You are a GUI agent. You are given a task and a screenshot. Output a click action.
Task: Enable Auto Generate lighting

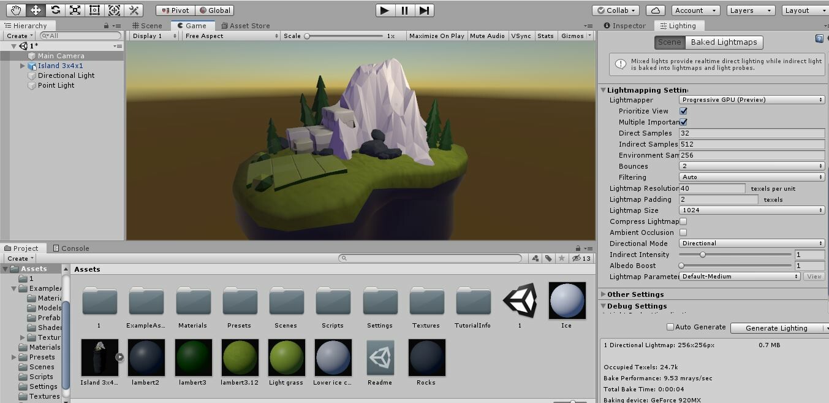[671, 328]
